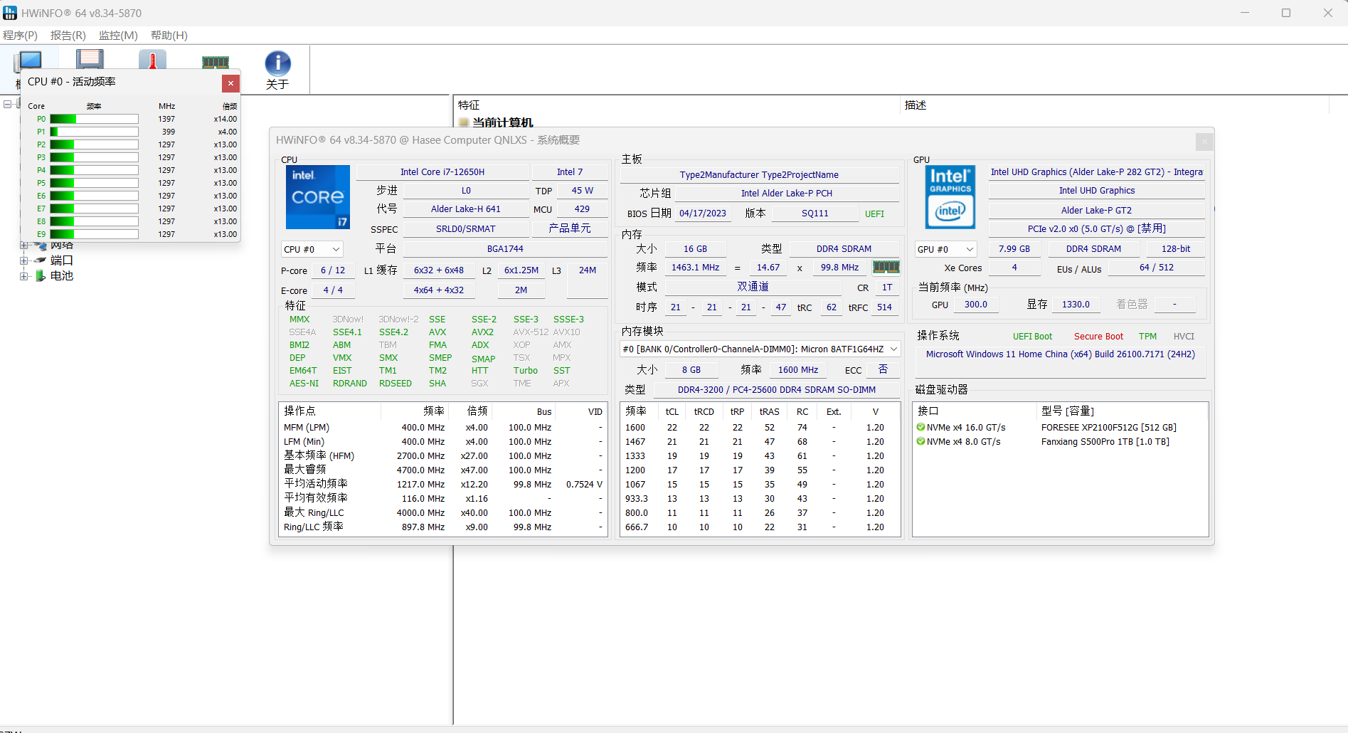Image resolution: width=1348 pixels, height=733 pixels.
Task: Click the NVMe x4 16.0 GT/s green status icon
Action: (x=922, y=427)
